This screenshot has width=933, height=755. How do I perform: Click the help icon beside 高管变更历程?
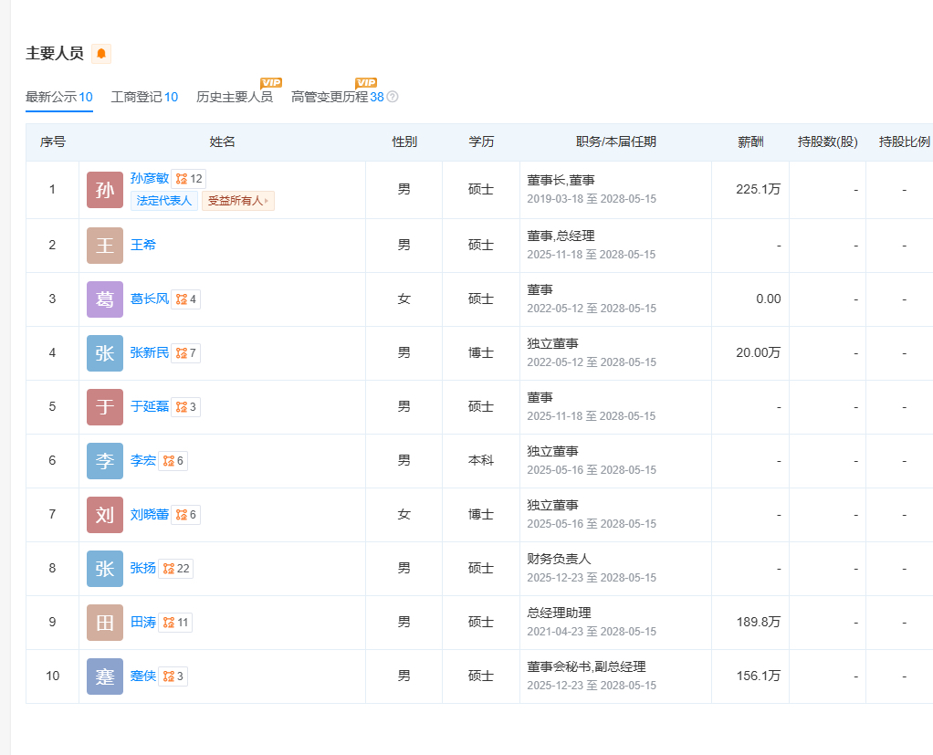pyautogui.click(x=393, y=97)
